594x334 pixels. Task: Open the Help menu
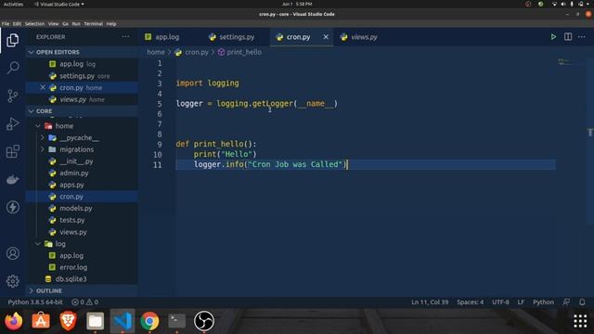pos(111,24)
